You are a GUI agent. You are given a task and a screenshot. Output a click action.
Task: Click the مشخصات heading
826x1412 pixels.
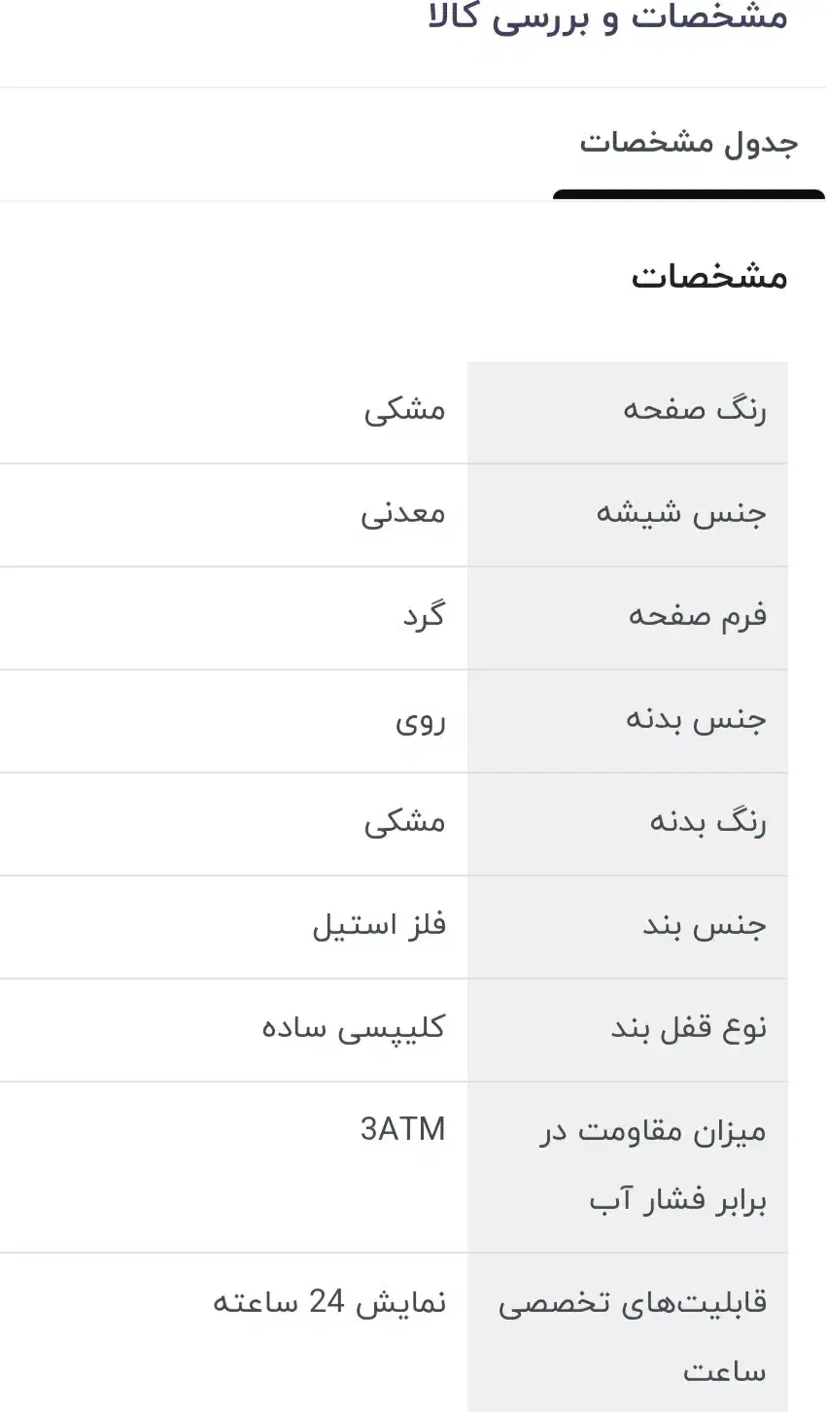tap(709, 277)
